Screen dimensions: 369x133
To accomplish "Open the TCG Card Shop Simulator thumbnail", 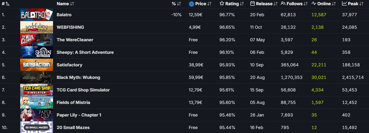I will [x=36, y=90].
